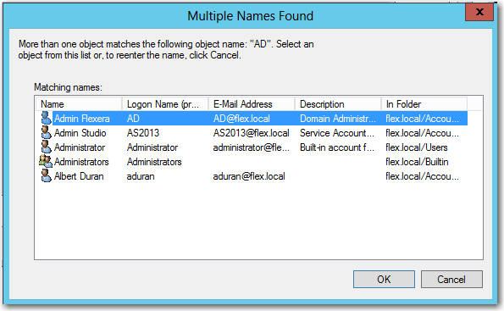
Task: Click the Description column header
Action: tap(338, 104)
